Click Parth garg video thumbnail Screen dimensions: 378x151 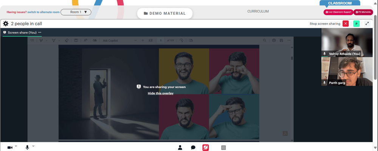pos(347,72)
